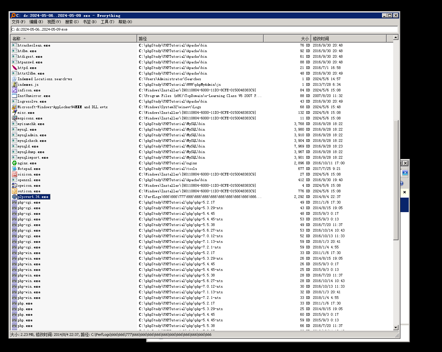Open the 视图(V) menu
The height and width of the screenshot is (352, 442).
(x=54, y=22)
